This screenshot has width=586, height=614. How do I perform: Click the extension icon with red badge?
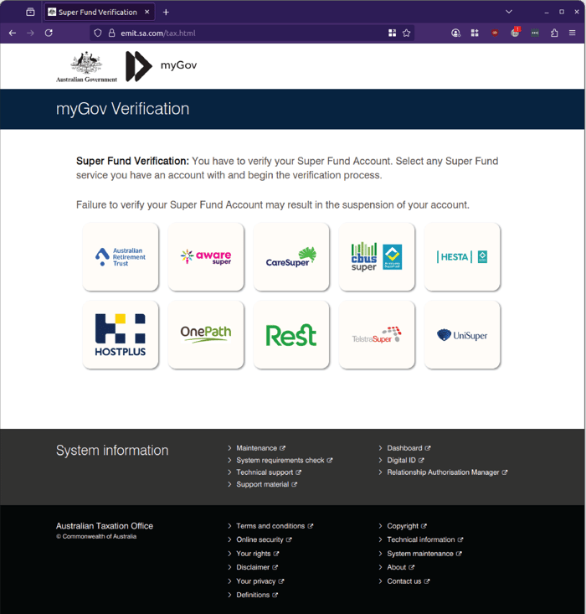[x=515, y=33]
